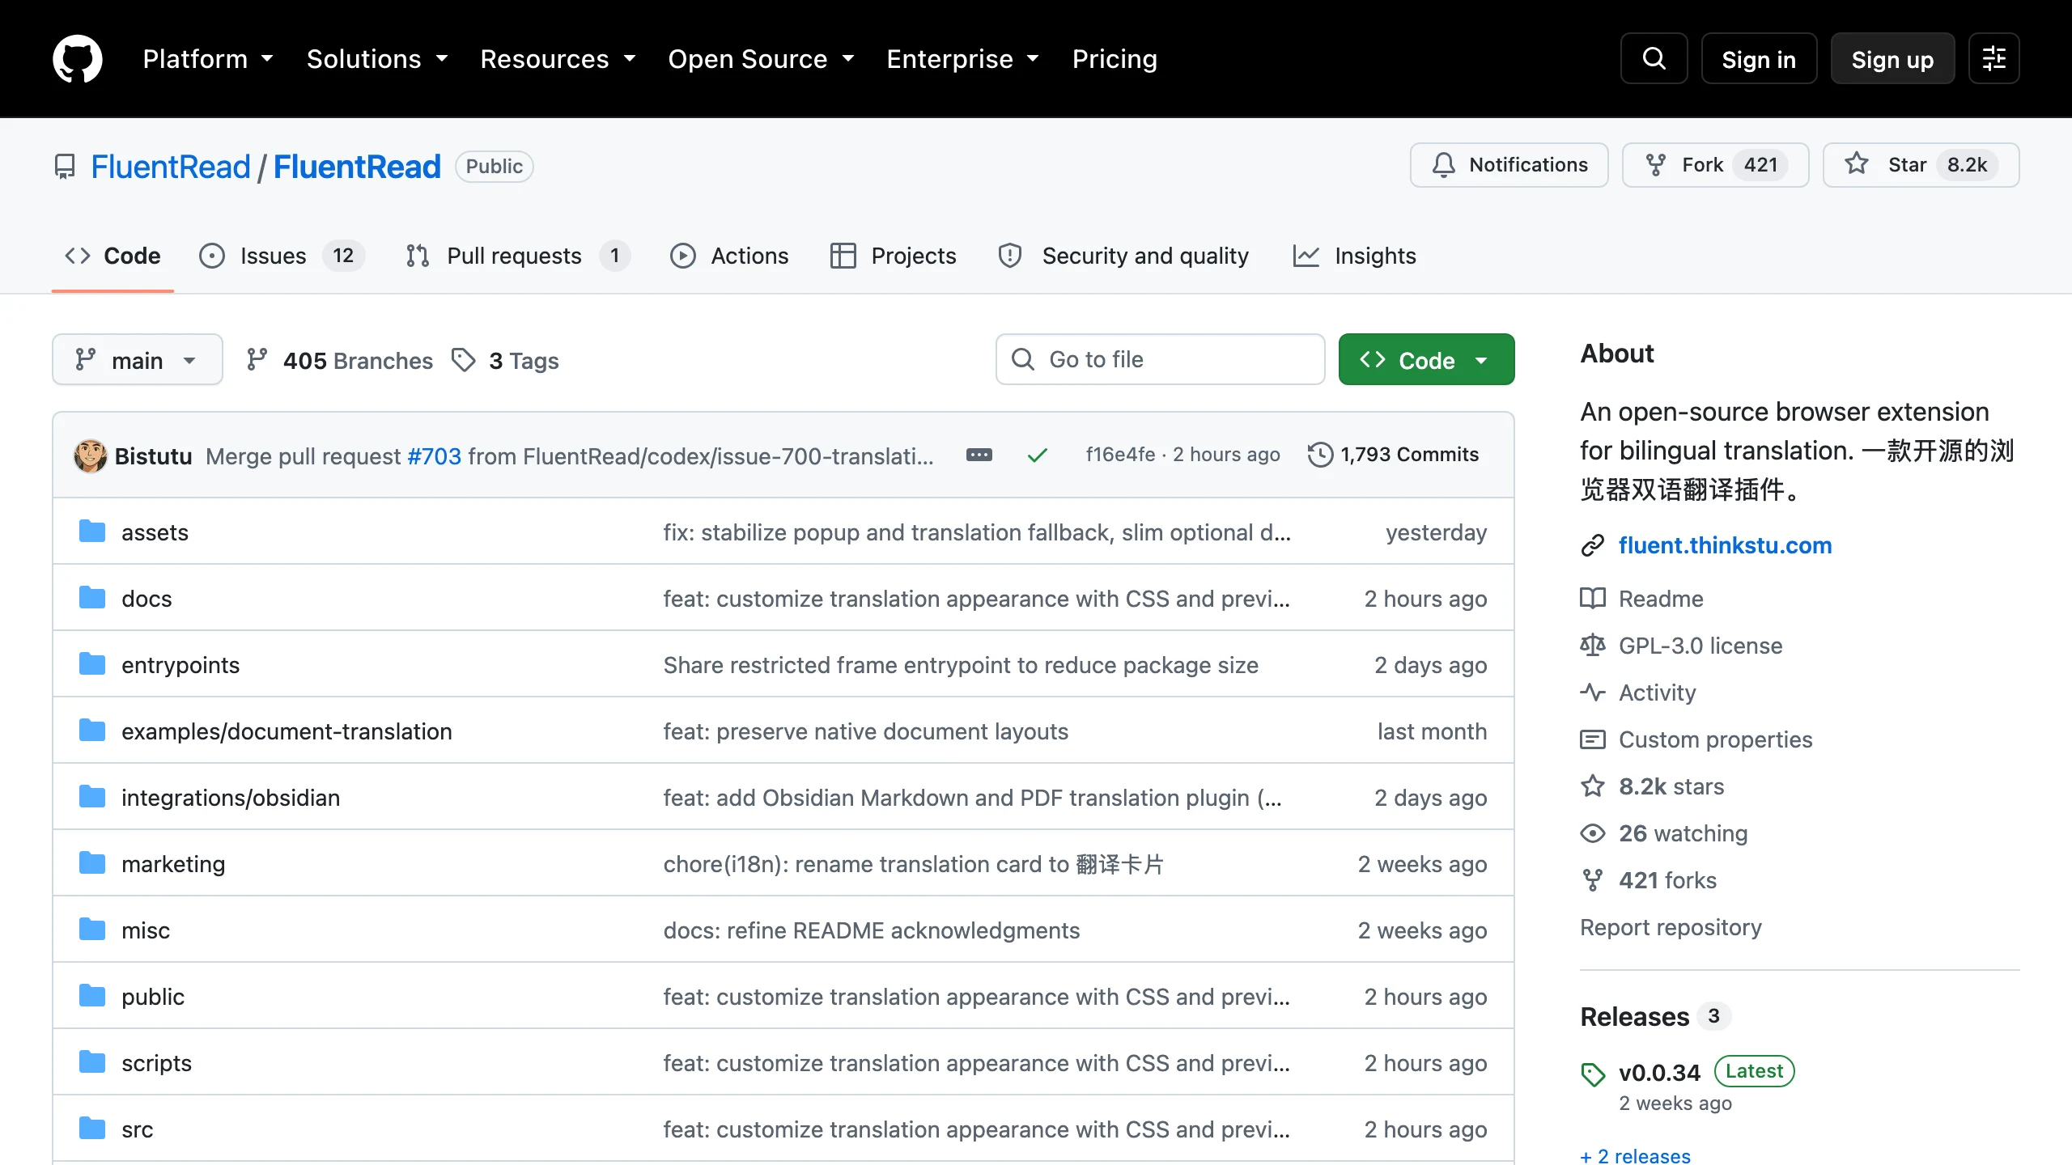Screen dimensions: 2072x1165
Task: Expand Open Source menu in header
Action: [x=761, y=58]
